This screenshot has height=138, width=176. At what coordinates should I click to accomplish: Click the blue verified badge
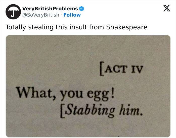82,9
